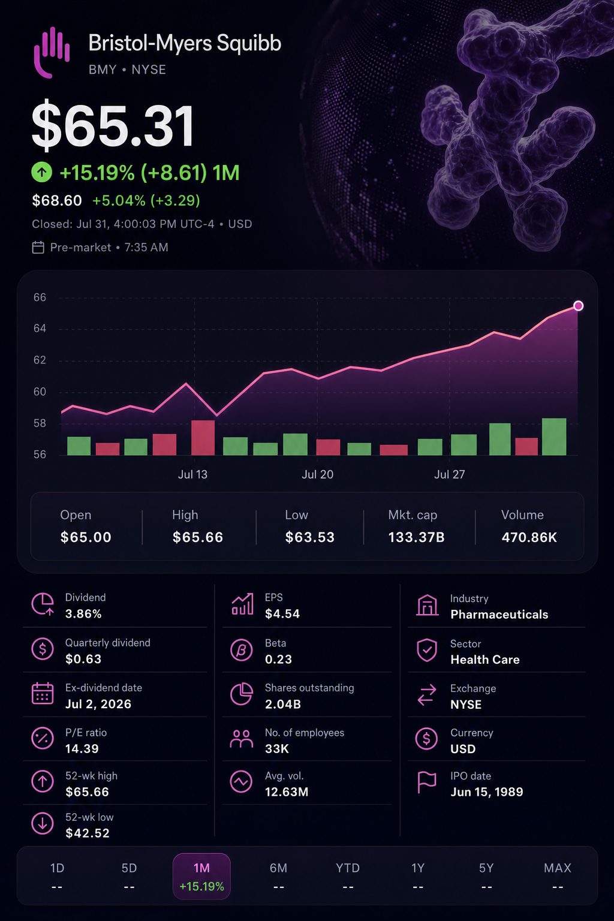Click the Quarterly dividend $0.63 value
The image size is (614, 921).
83,659
